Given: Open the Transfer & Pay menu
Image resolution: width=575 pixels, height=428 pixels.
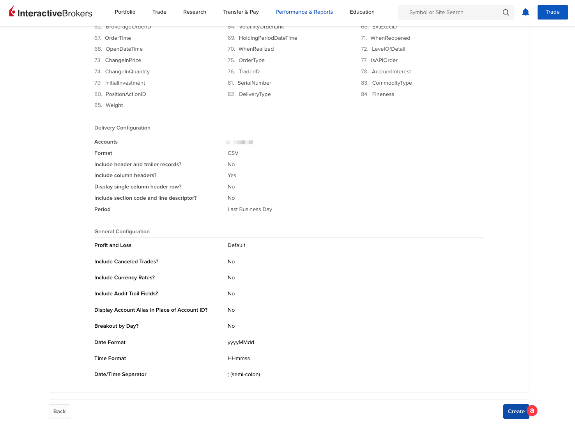Looking at the screenshot, I should [241, 12].
